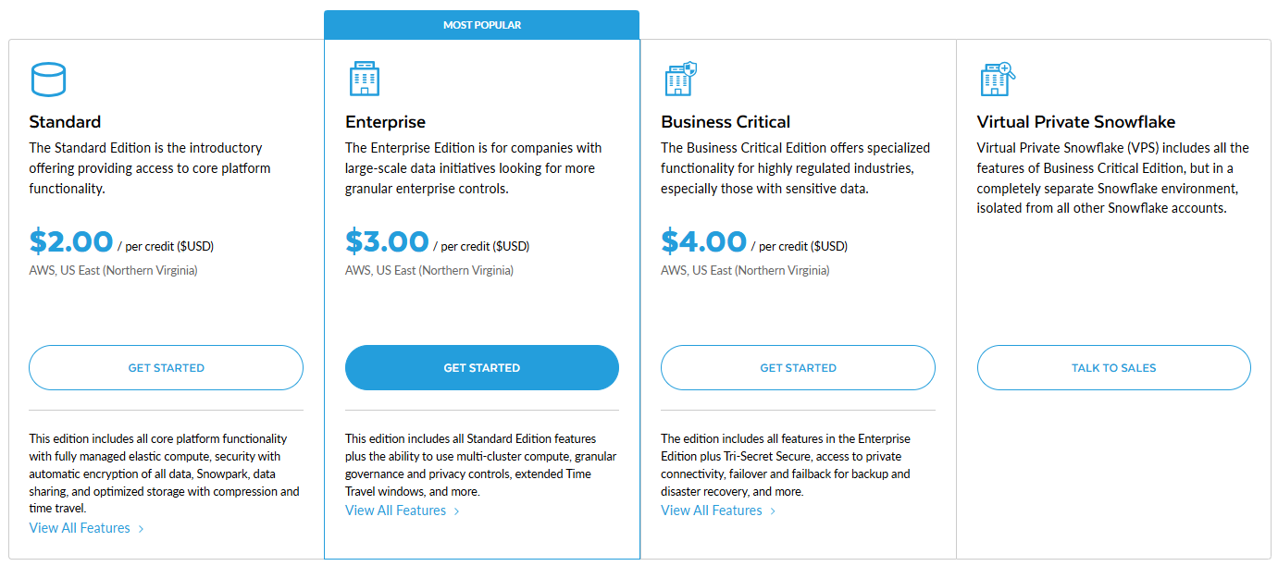Select the Enterprise plan heading

386,121
